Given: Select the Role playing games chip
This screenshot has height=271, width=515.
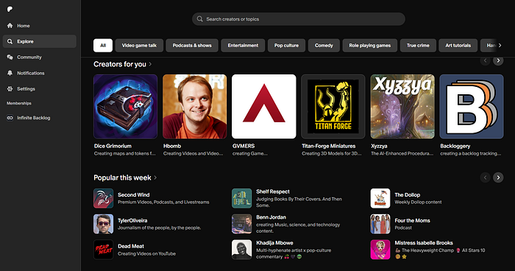Looking at the screenshot, I should tap(370, 46).
